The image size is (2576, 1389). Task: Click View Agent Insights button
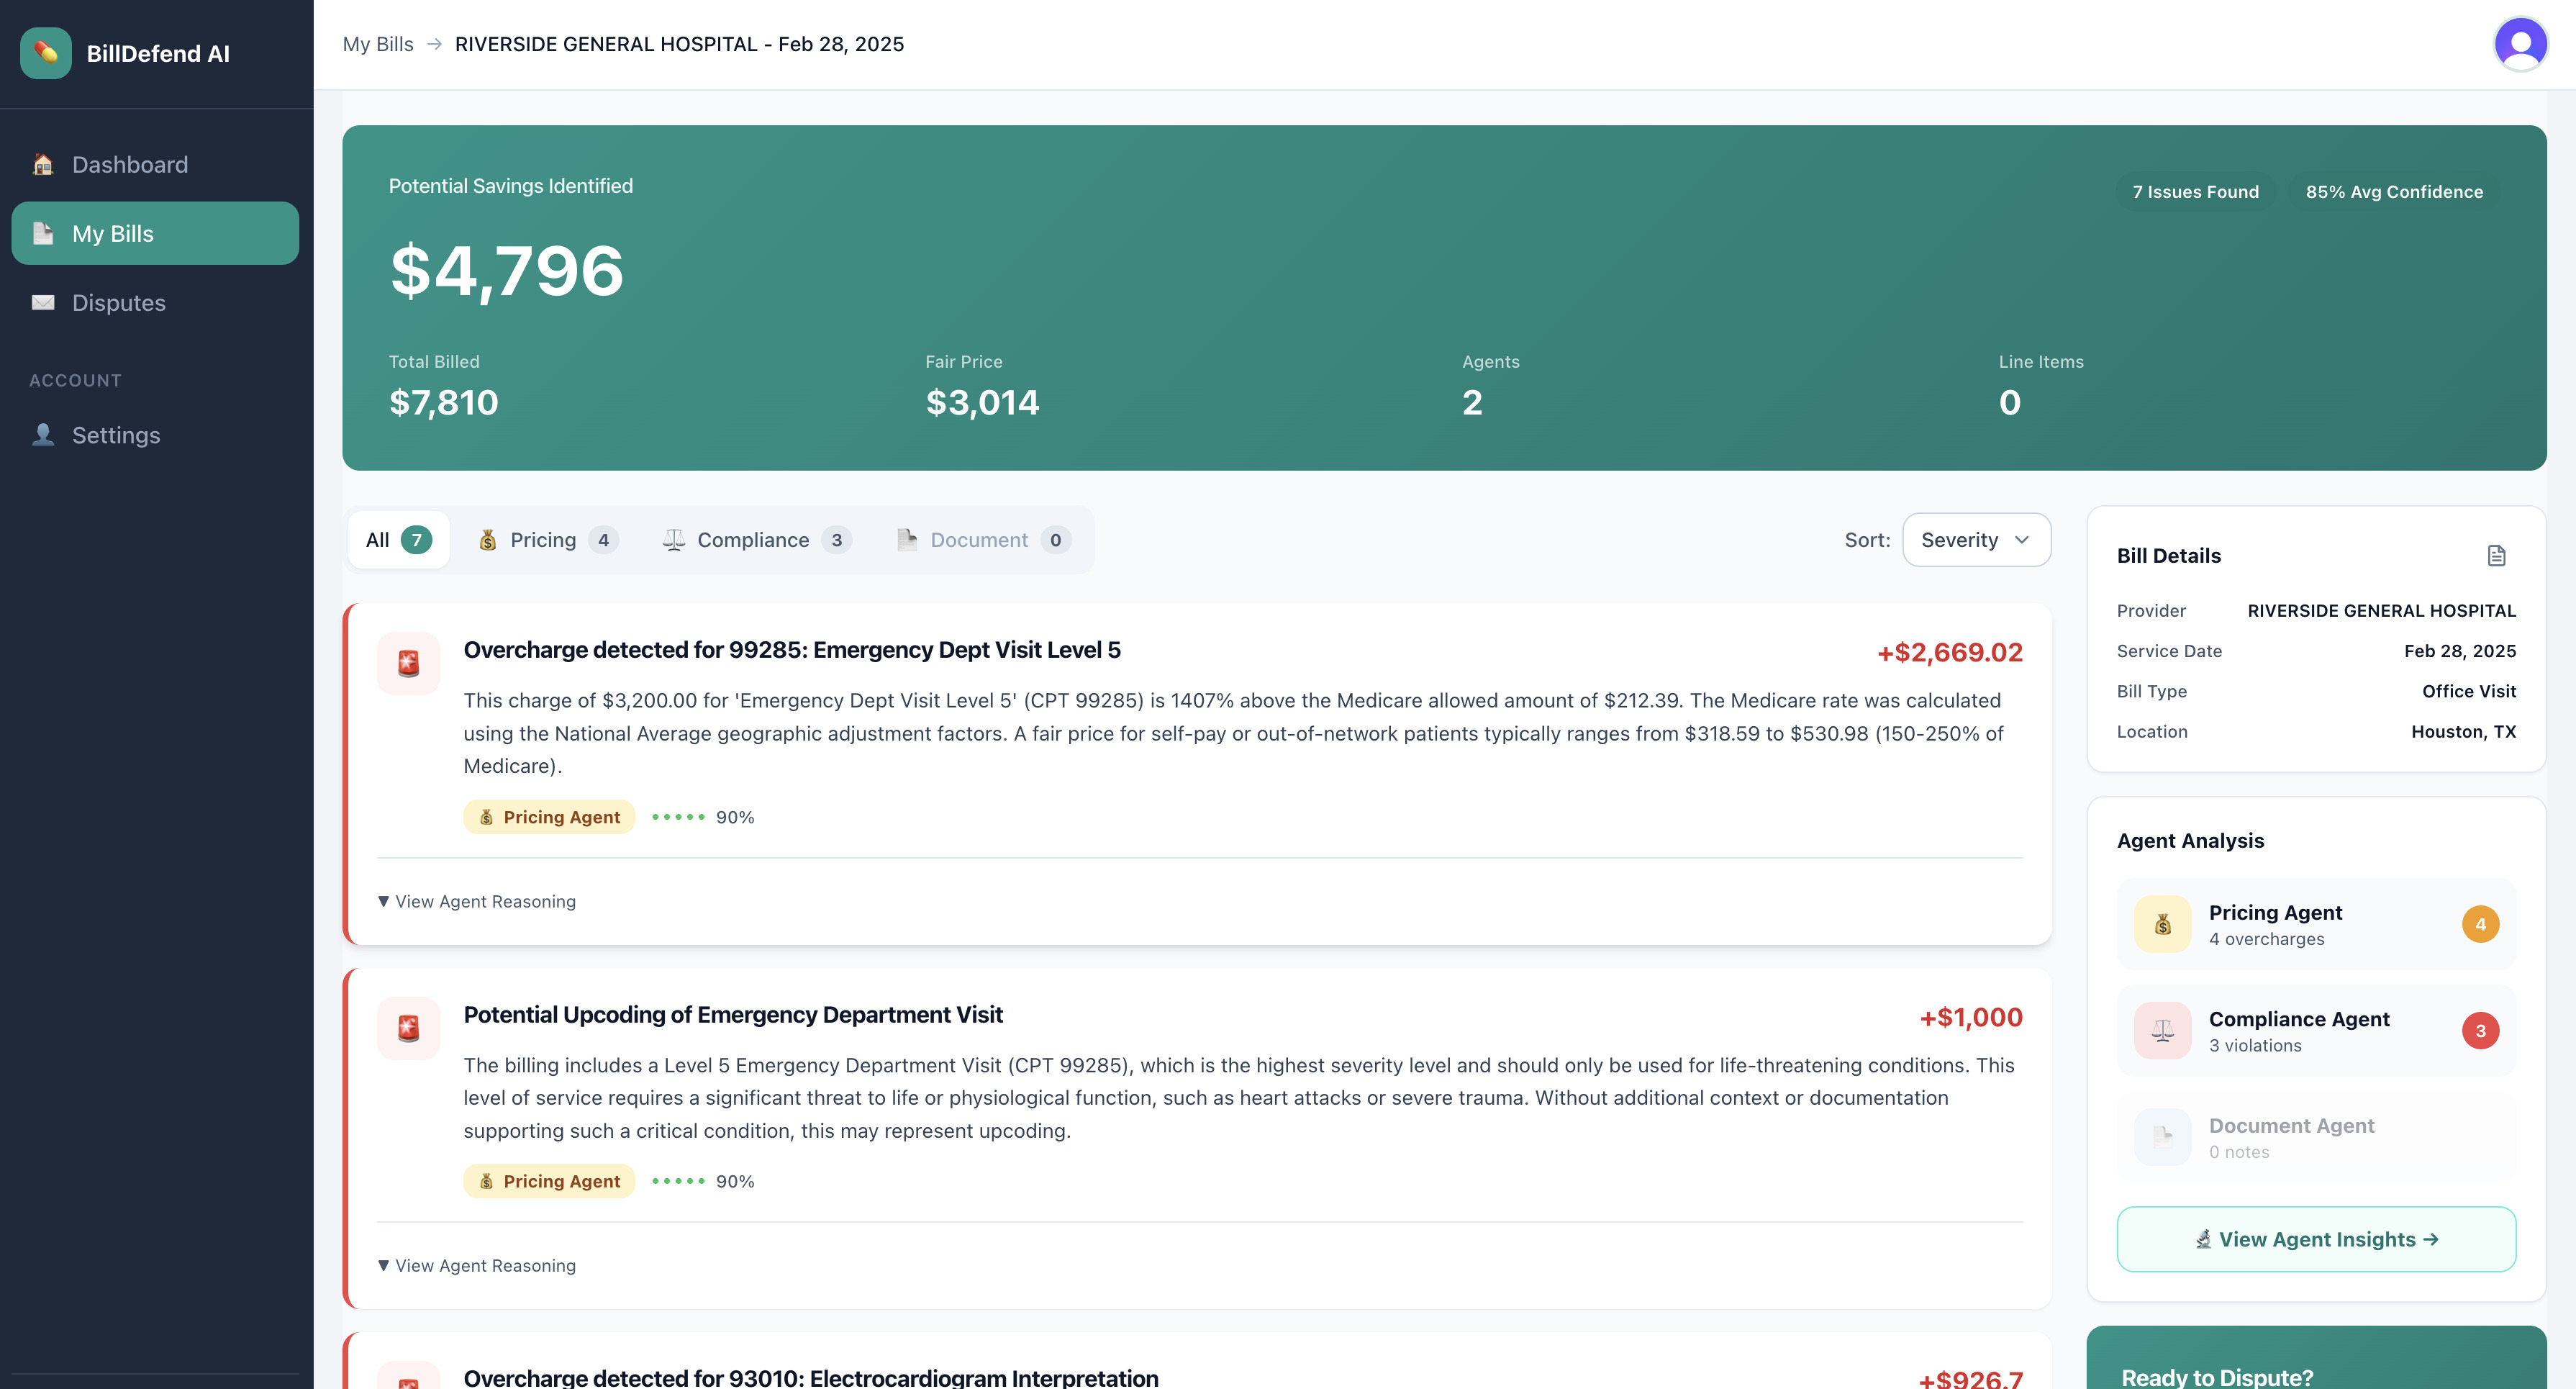point(2316,1239)
